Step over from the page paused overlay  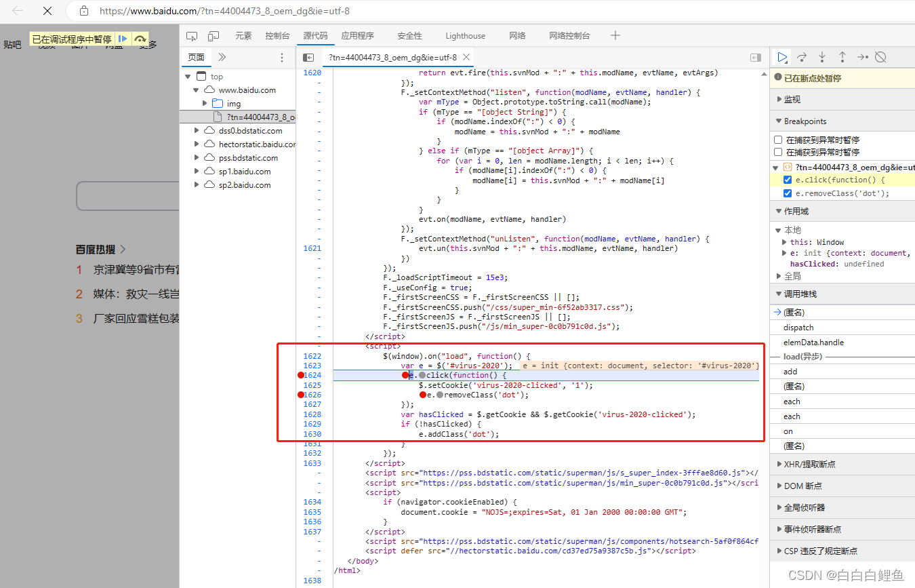pyautogui.click(x=140, y=39)
